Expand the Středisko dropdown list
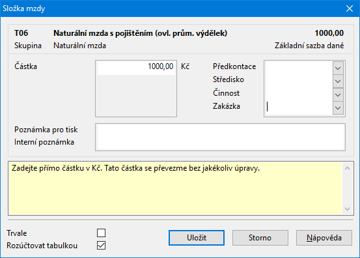The height and width of the screenshot is (258, 360). 338,81
